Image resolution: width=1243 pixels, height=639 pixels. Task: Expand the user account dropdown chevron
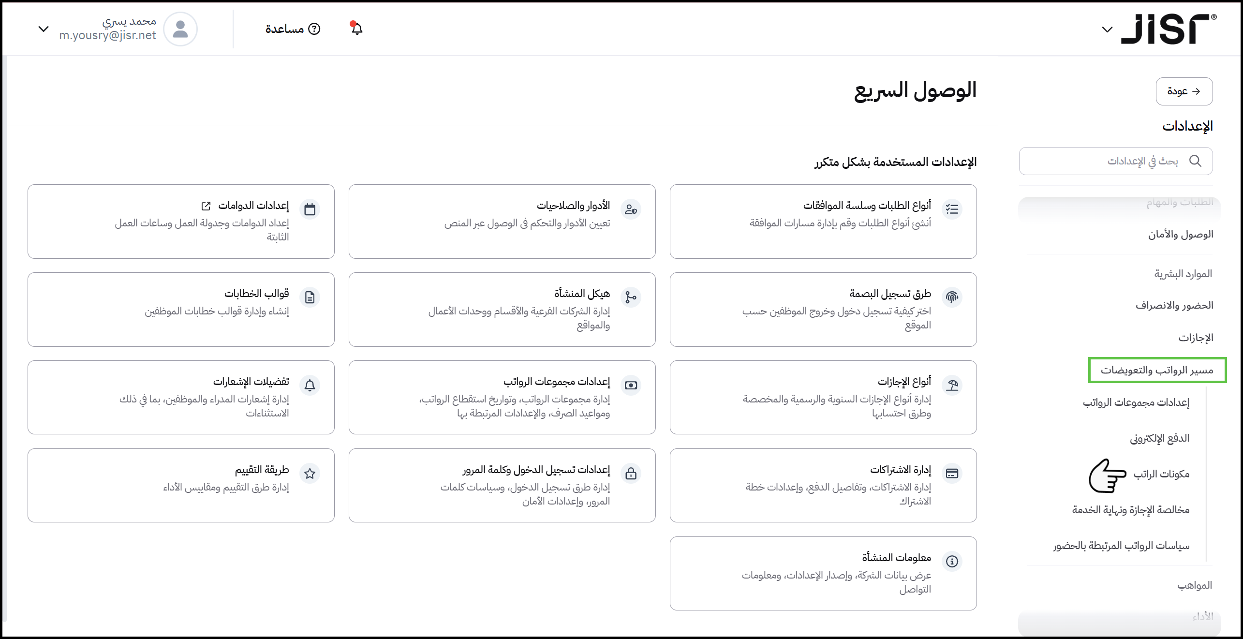tap(44, 29)
